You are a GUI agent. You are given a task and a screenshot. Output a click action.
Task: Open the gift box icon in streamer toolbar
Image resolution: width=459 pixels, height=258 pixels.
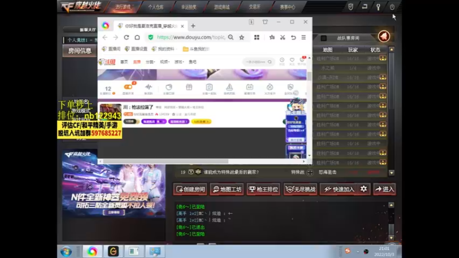(x=189, y=87)
